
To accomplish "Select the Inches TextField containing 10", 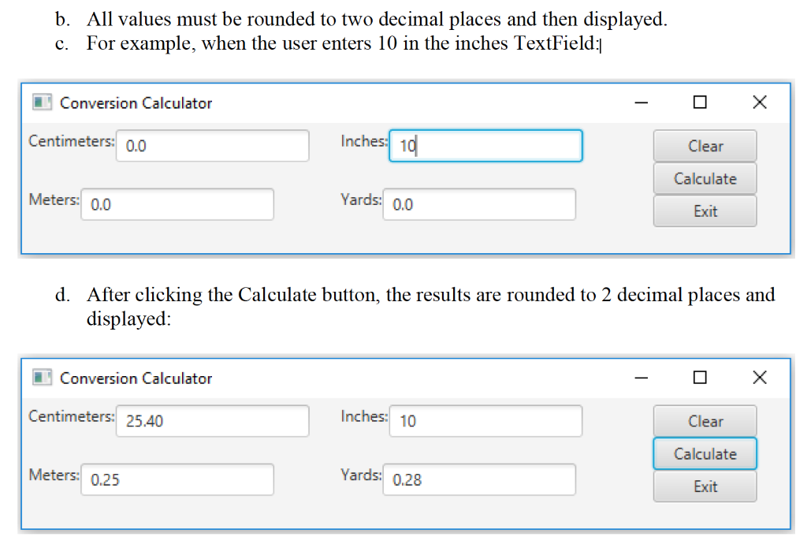I will click(x=485, y=145).
